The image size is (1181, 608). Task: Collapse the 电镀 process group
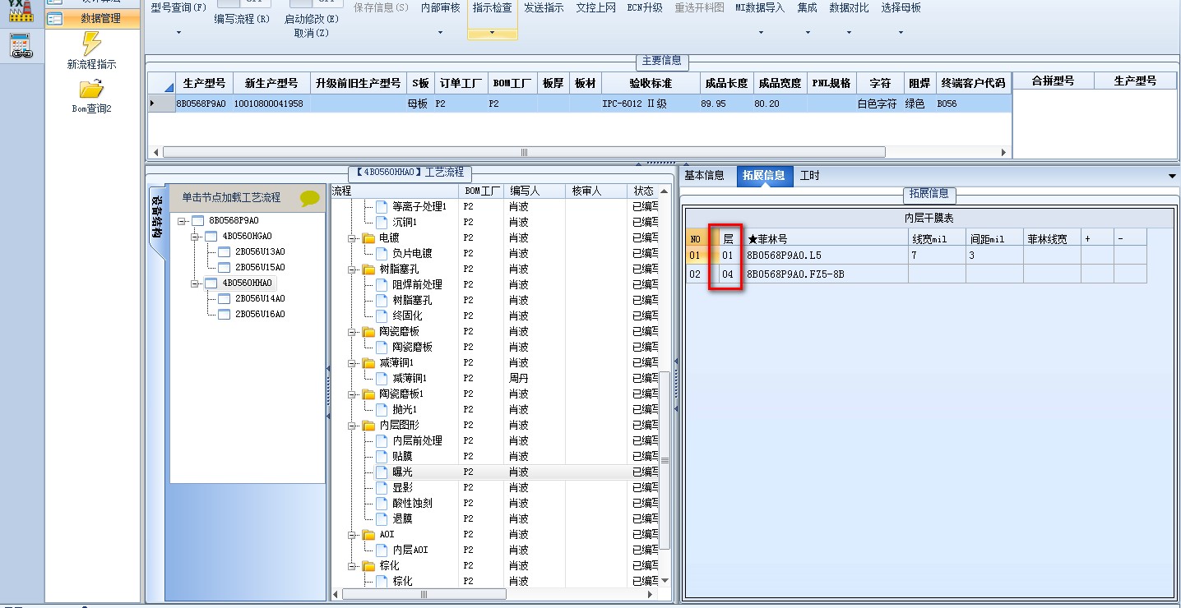(x=353, y=237)
